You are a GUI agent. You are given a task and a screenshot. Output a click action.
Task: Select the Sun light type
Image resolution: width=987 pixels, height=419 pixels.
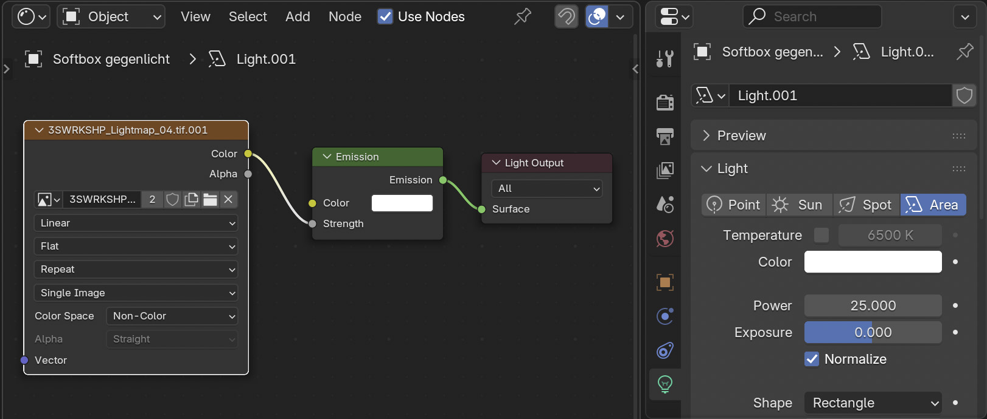[x=799, y=205]
